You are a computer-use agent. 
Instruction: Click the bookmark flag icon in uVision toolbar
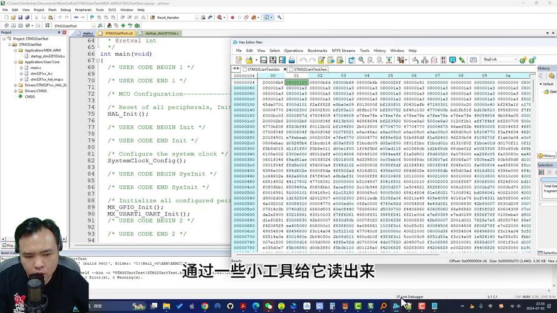click(92, 18)
